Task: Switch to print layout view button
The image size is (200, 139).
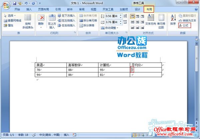Action: (x=135, y=135)
